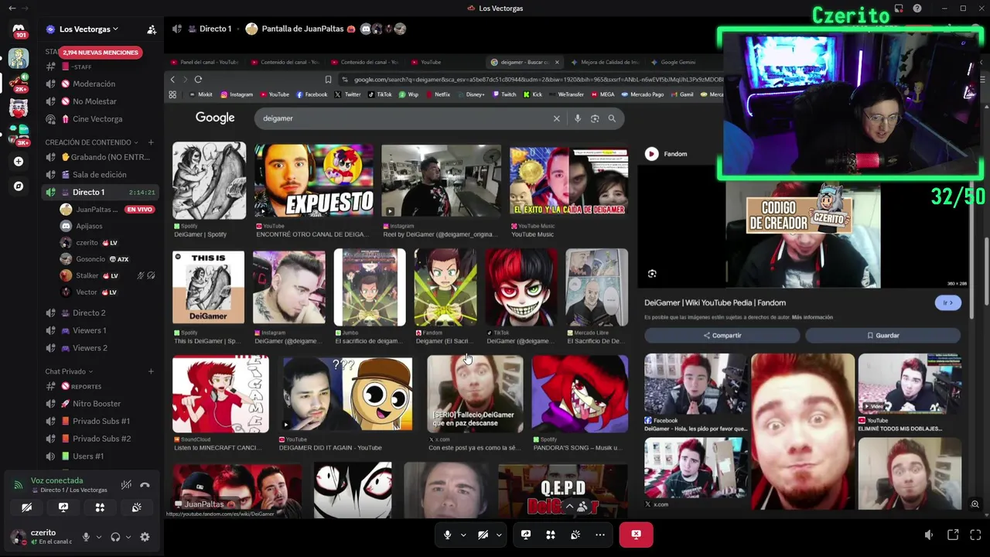Add channel plus beside Chat Privado
The height and width of the screenshot is (557, 990).
coord(151,371)
